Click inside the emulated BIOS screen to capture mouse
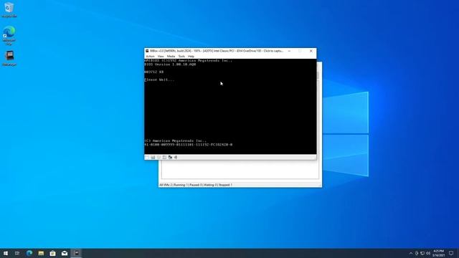Image resolution: width=459 pixels, height=258 pixels. (230, 107)
